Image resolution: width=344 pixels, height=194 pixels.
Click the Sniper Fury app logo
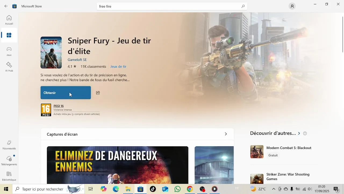[51, 53]
